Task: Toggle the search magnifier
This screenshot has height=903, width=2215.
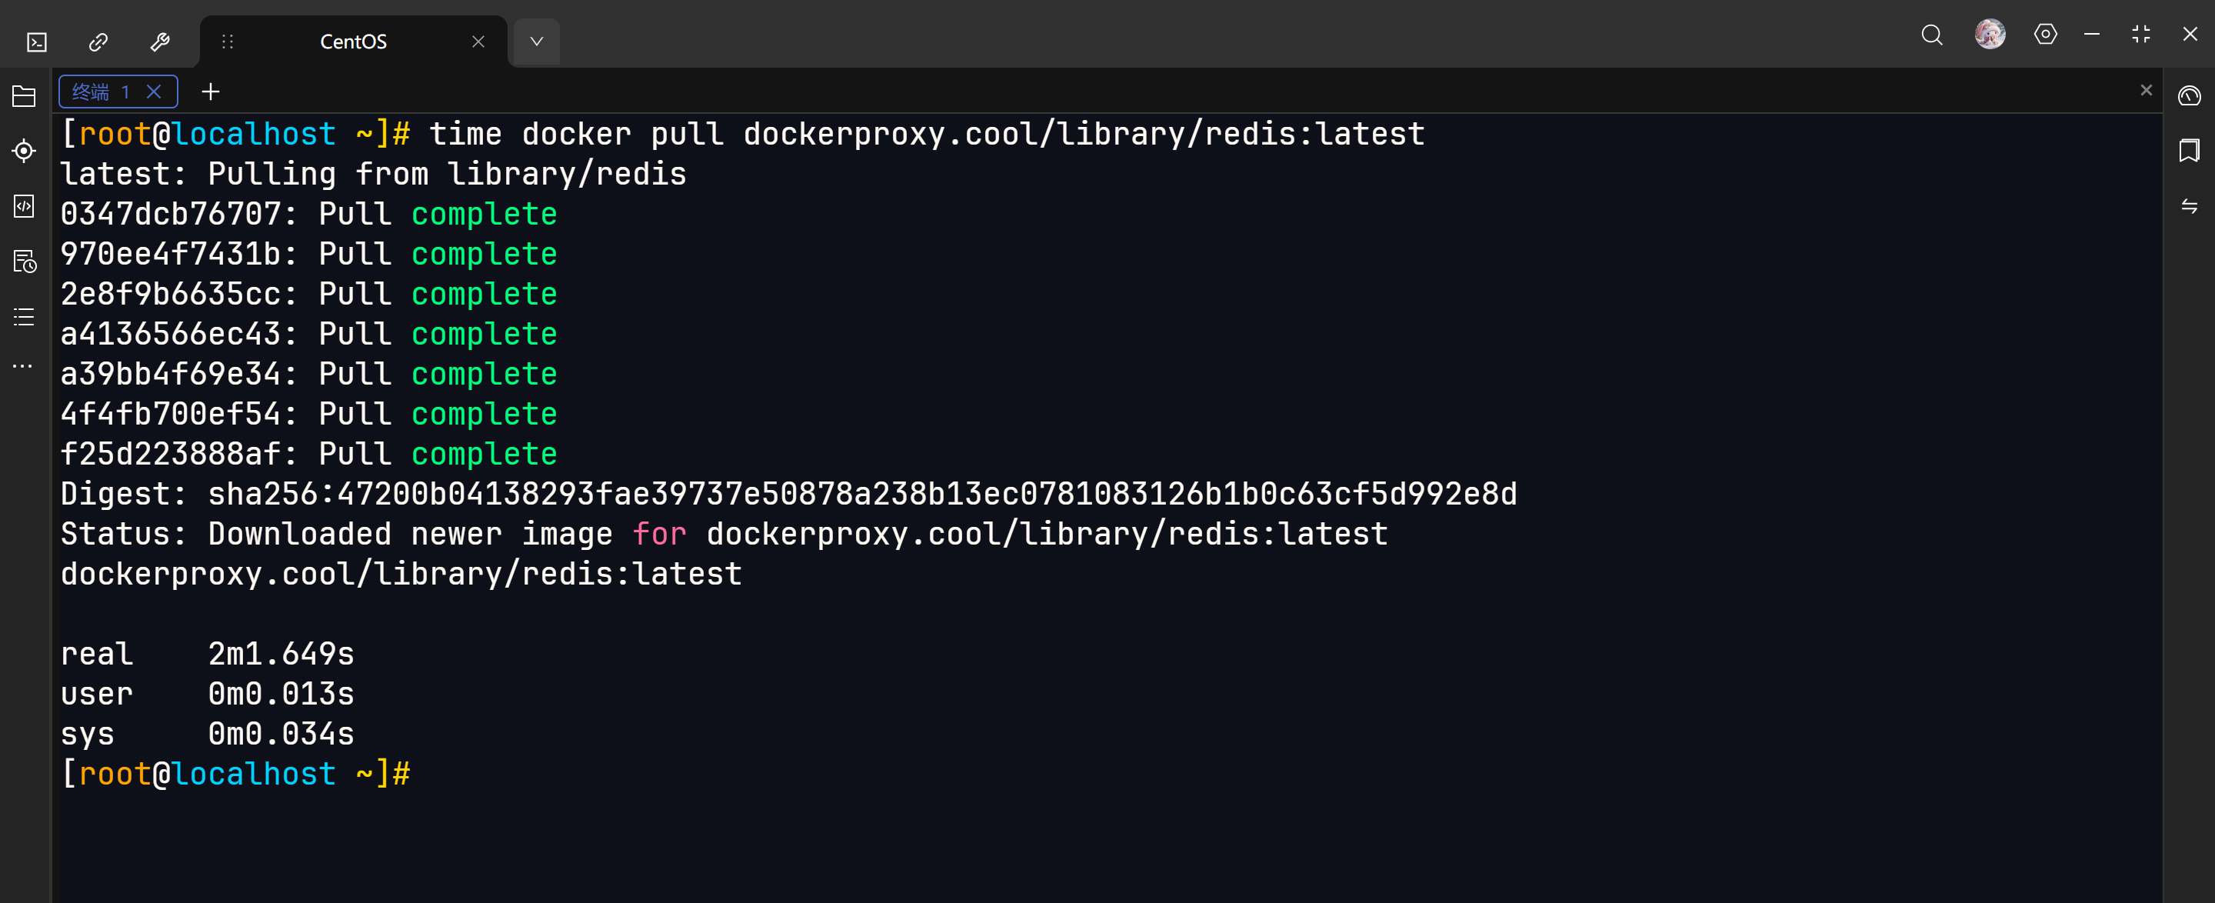Action: 1931,35
